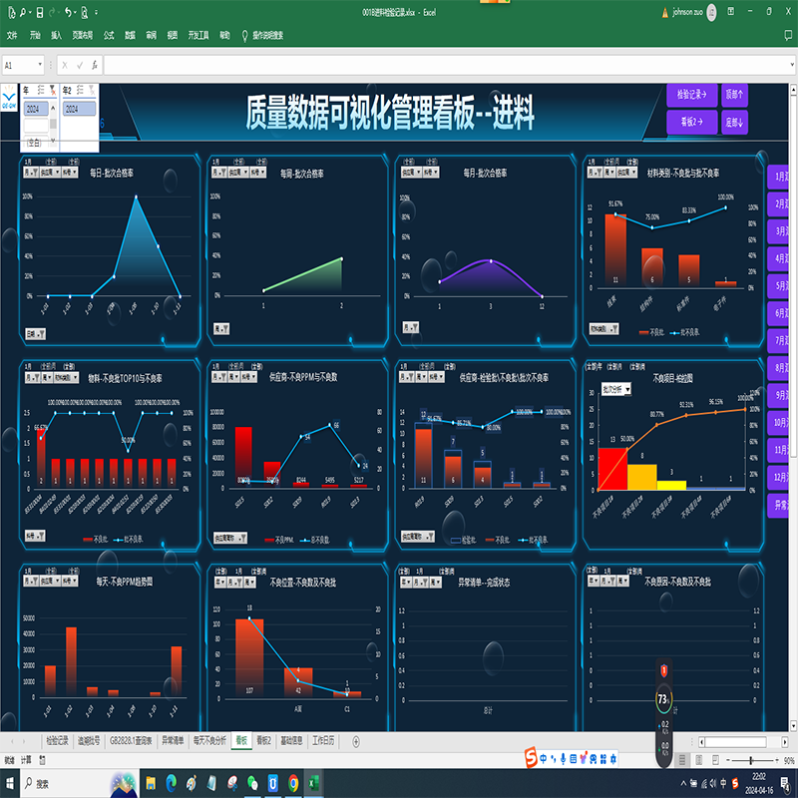The width and height of the screenshot is (798, 798).
Task: Click the 检验记录→ purple button
Action: coord(691,95)
